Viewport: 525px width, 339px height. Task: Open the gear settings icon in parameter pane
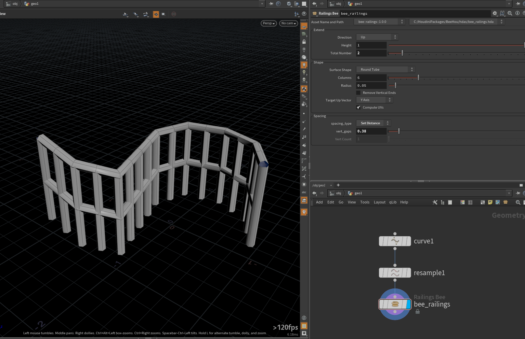(495, 13)
